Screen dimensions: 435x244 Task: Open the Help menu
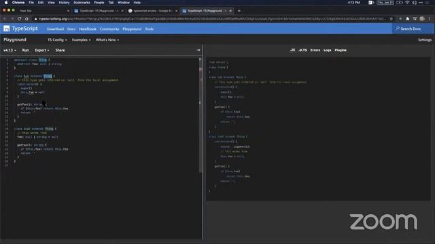click(x=137, y=3)
